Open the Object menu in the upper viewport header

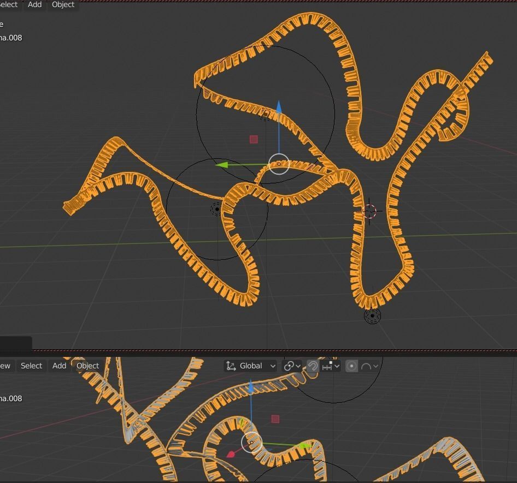click(63, 4)
